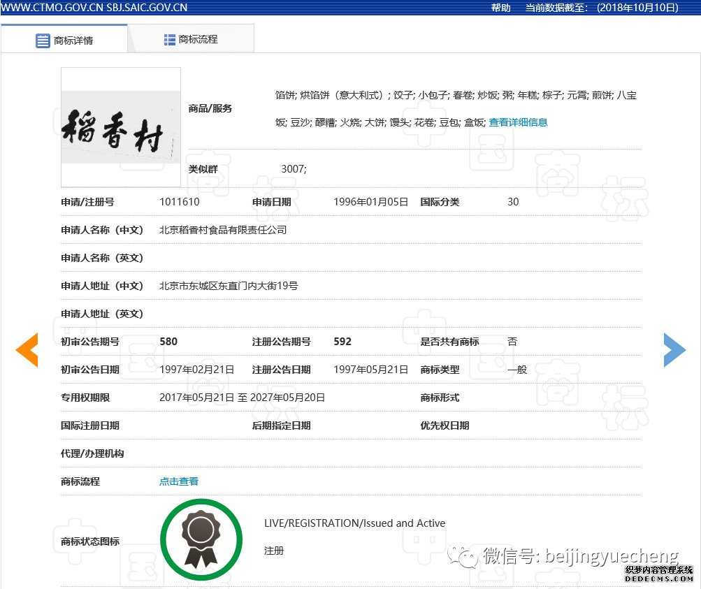Click the green registration status badge icon

(x=201, y=539)
